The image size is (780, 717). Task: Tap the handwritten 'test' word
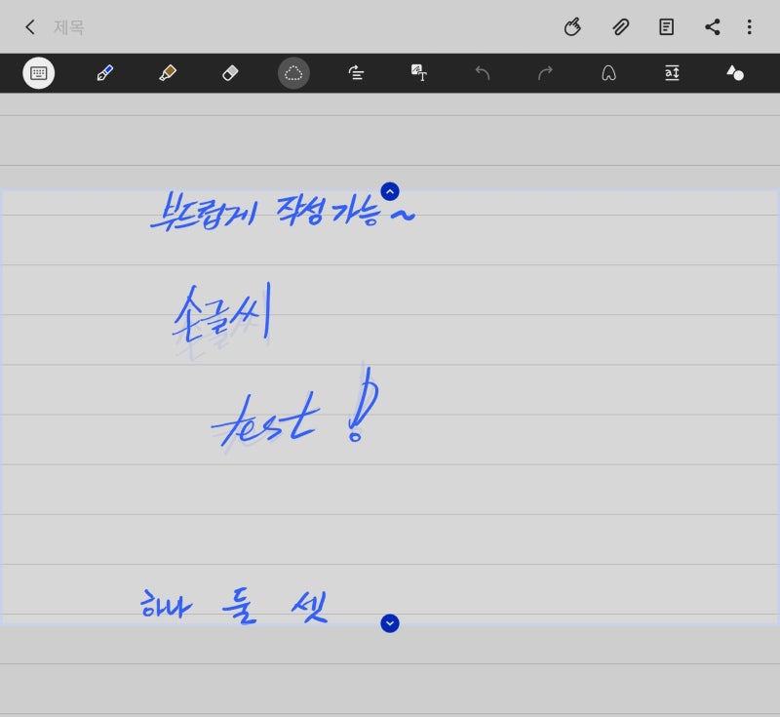[x=266, y=418]
